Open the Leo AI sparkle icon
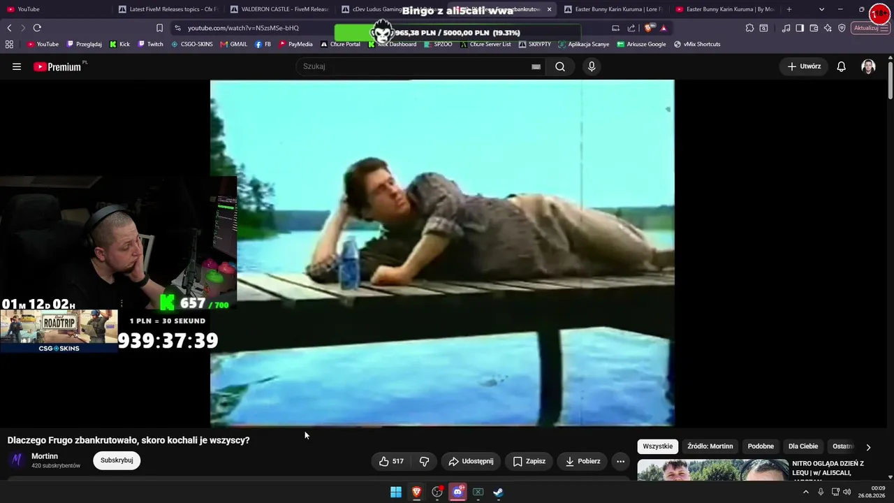Screen dimensions: 894x503 click(x=828, y=28)
